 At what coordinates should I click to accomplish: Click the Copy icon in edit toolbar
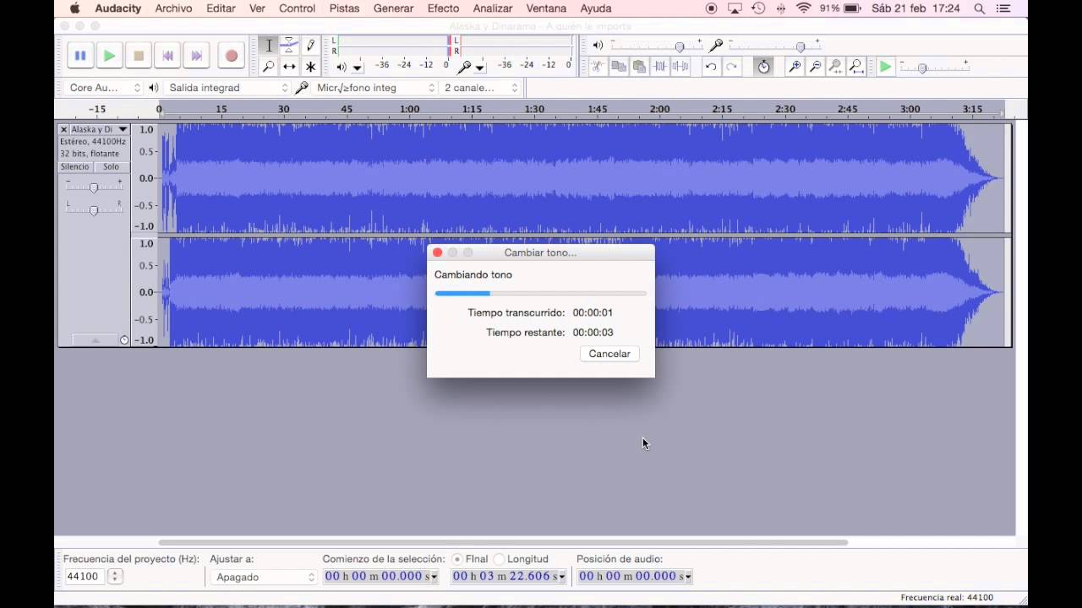(618, 66)
